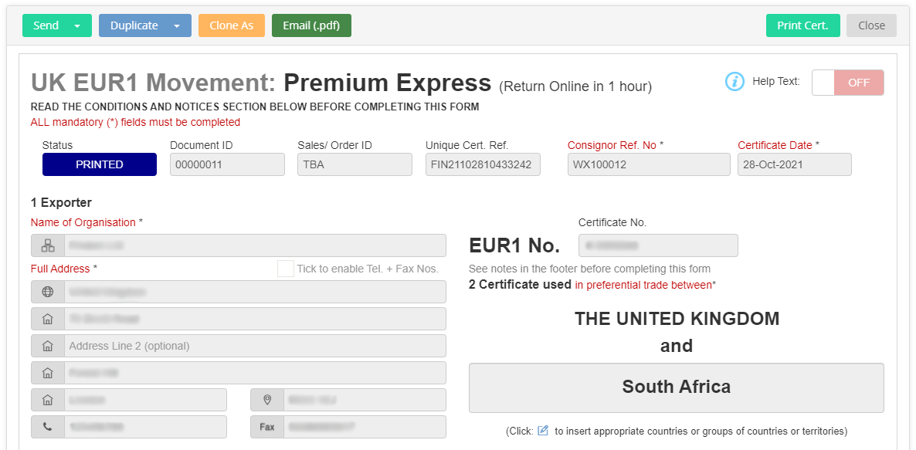Click the Name of Organisation input field
The image size is (916, 450).
point(255,245)
